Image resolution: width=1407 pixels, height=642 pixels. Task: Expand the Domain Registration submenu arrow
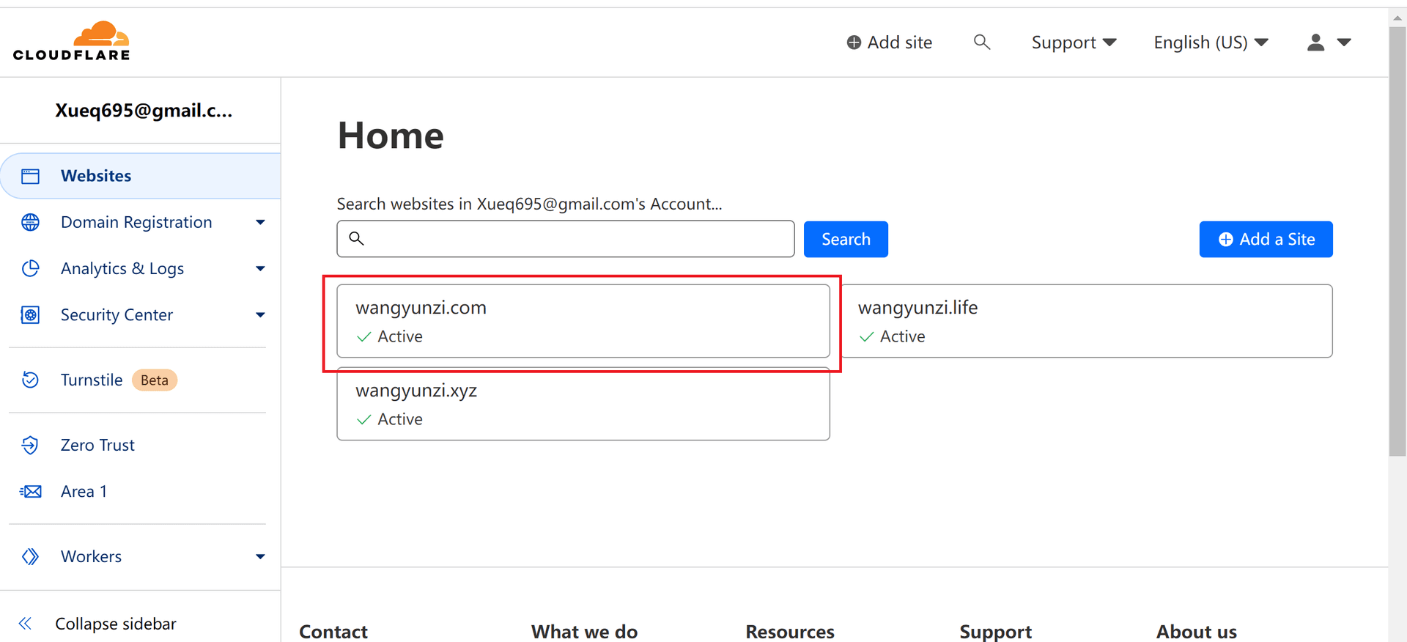(x=260, y=222)
